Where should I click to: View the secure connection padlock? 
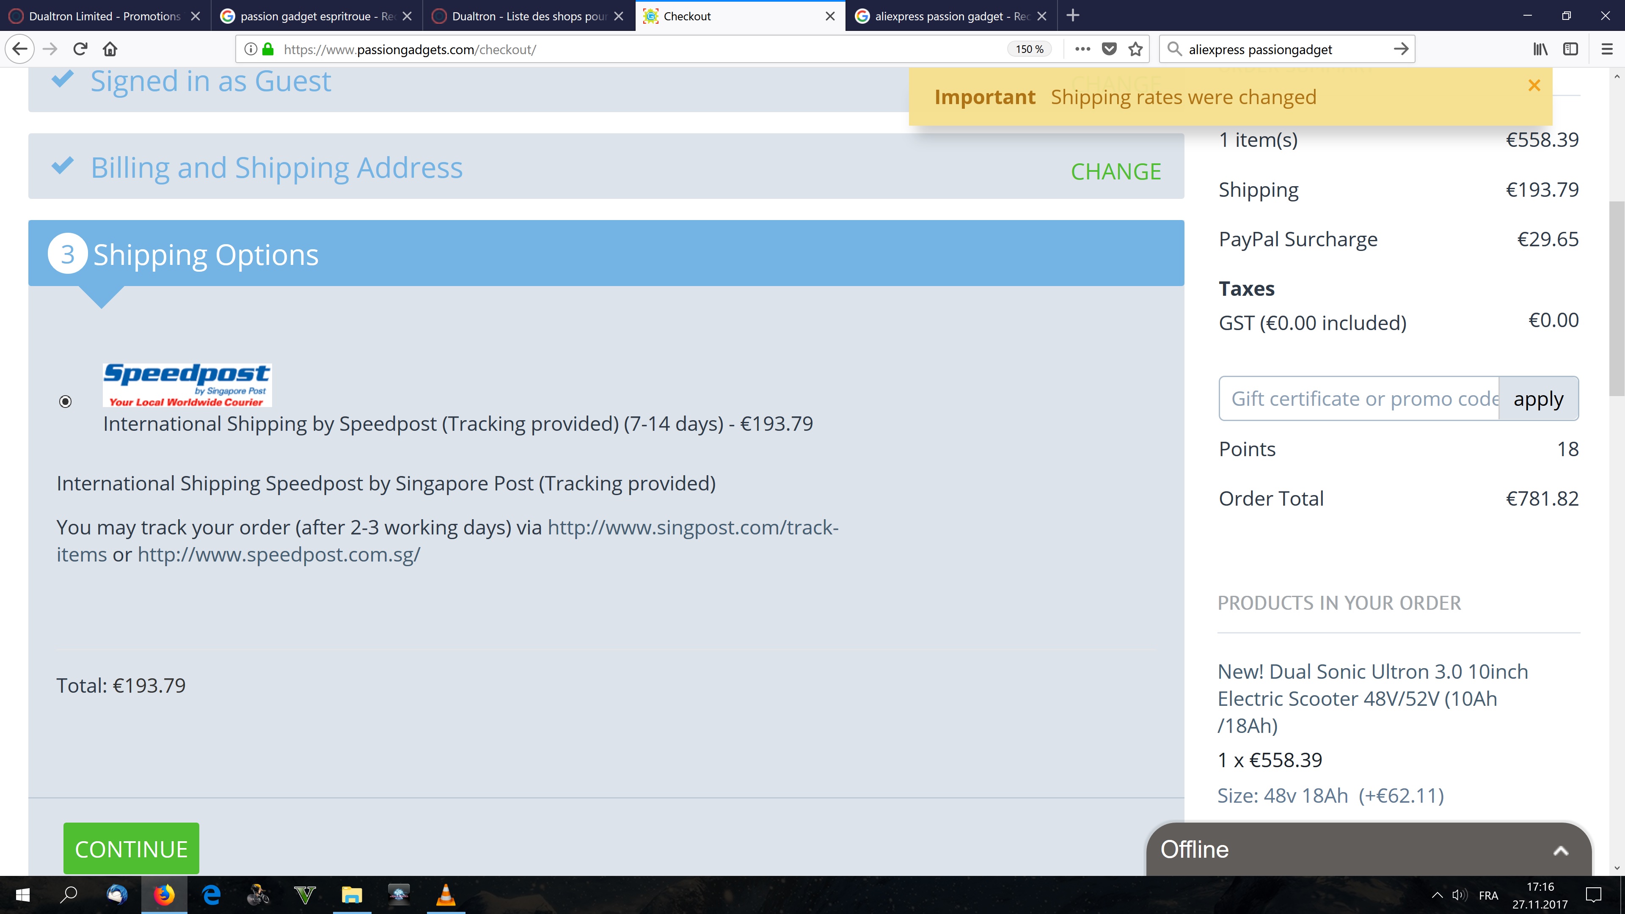coord(268,49)
